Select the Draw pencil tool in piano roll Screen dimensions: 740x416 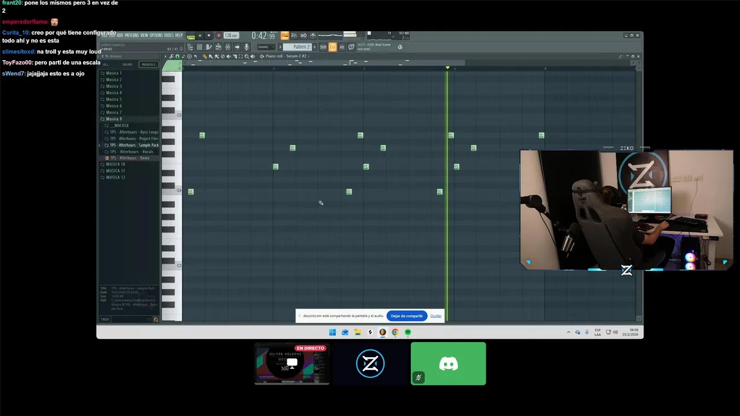[205, 56]
